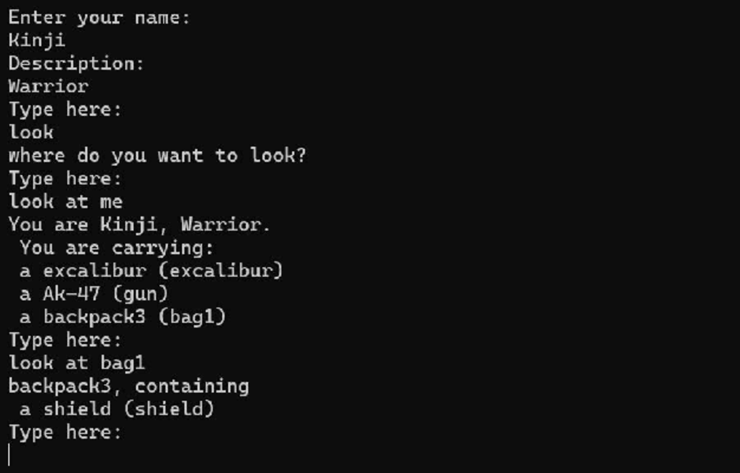Click the last 'Type here:' prompt below the shield line
This screenshot has width=740, height=473.
[65, 432]
